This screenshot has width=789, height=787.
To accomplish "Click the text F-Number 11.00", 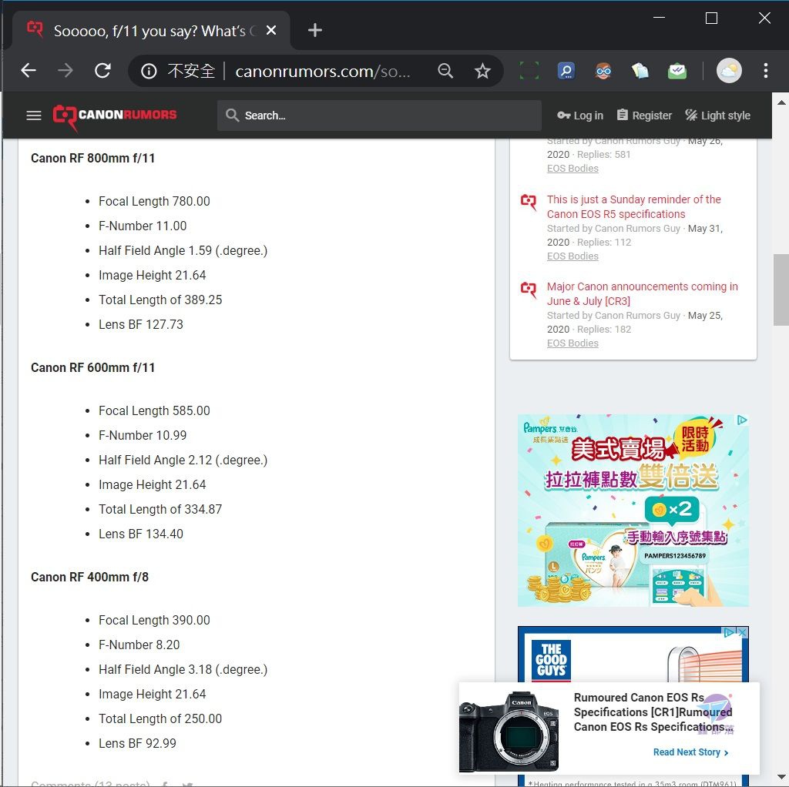I will [x=143, y=226].
